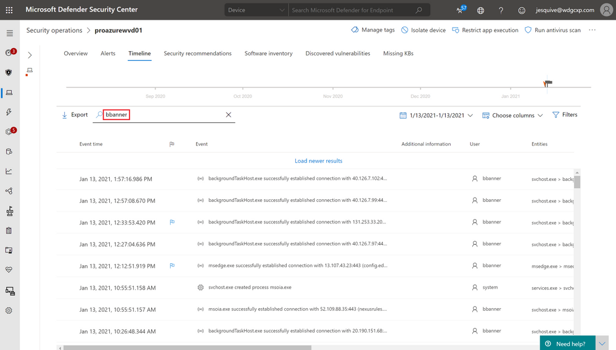Select the msedge.exe connection event row
This screenshot has height=350, width=616.
[315, 266]
